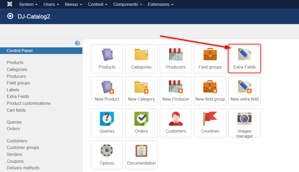Go to Categories in the sidebar

tap(17, 69)
